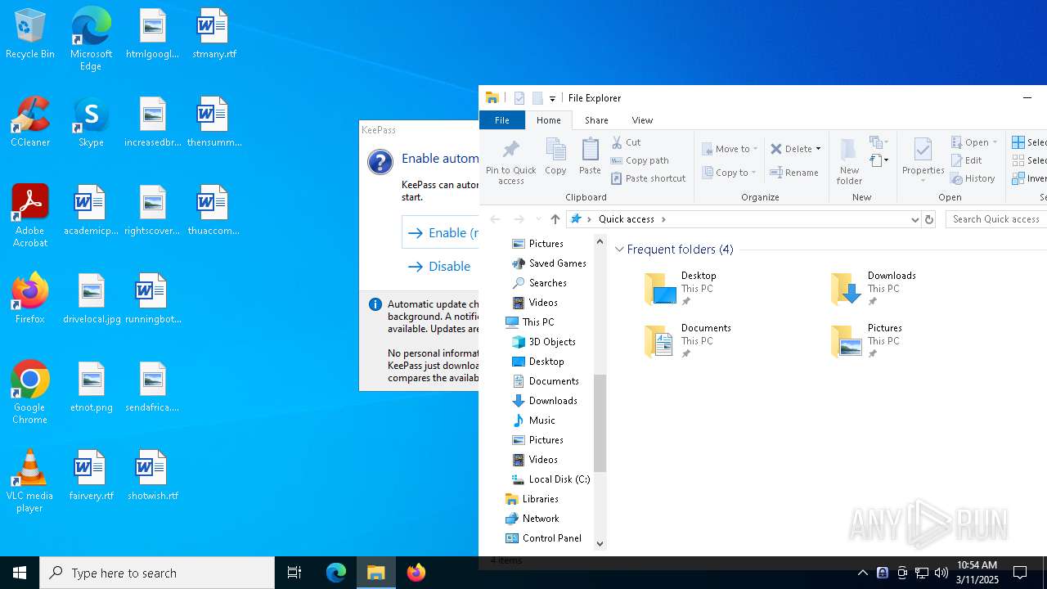Select Adobe Acrobat desktop shortcut
The width and height of the screenshot is (1047, 589).
[x=30, y=216]
